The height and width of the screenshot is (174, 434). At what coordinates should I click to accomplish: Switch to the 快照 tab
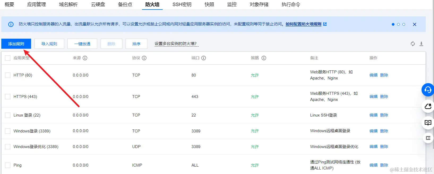(209, 5)
